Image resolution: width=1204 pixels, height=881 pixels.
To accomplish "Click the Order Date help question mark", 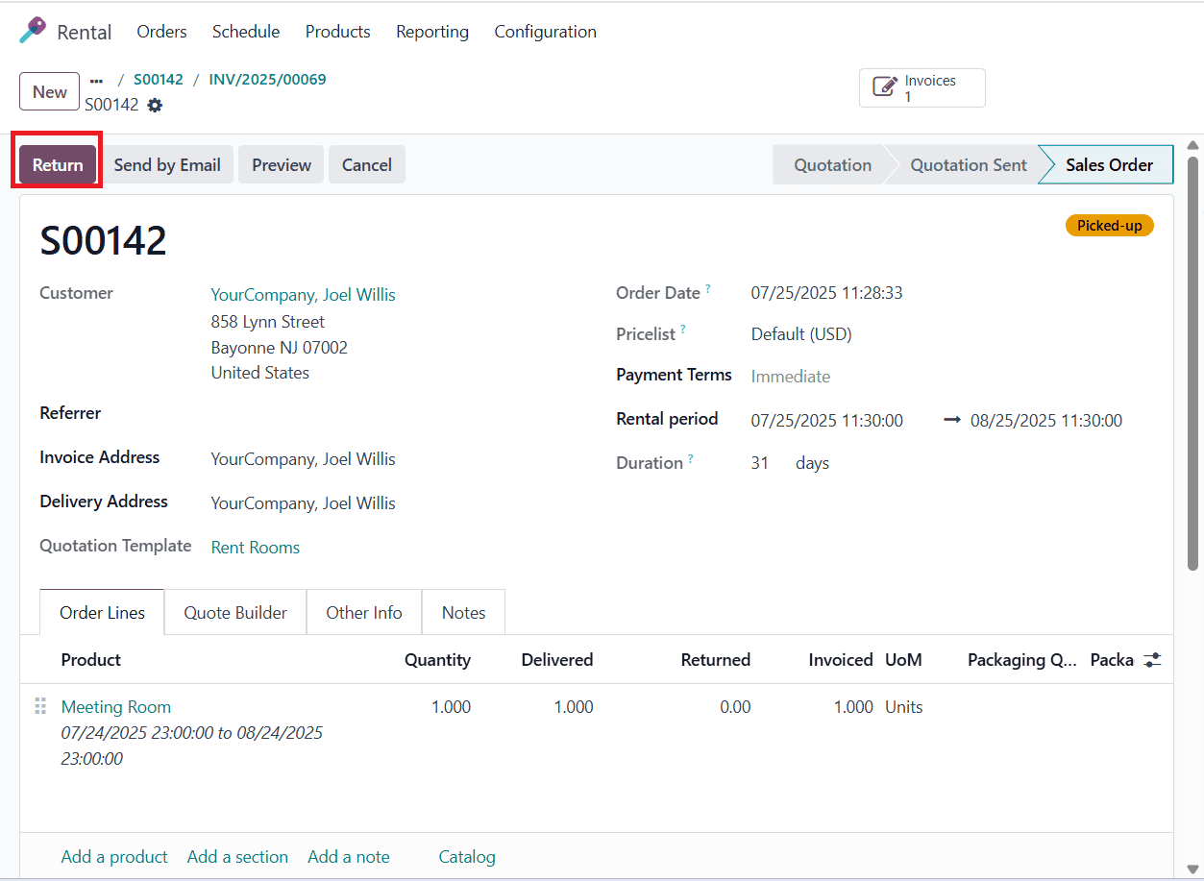I will tap(708, 288).
